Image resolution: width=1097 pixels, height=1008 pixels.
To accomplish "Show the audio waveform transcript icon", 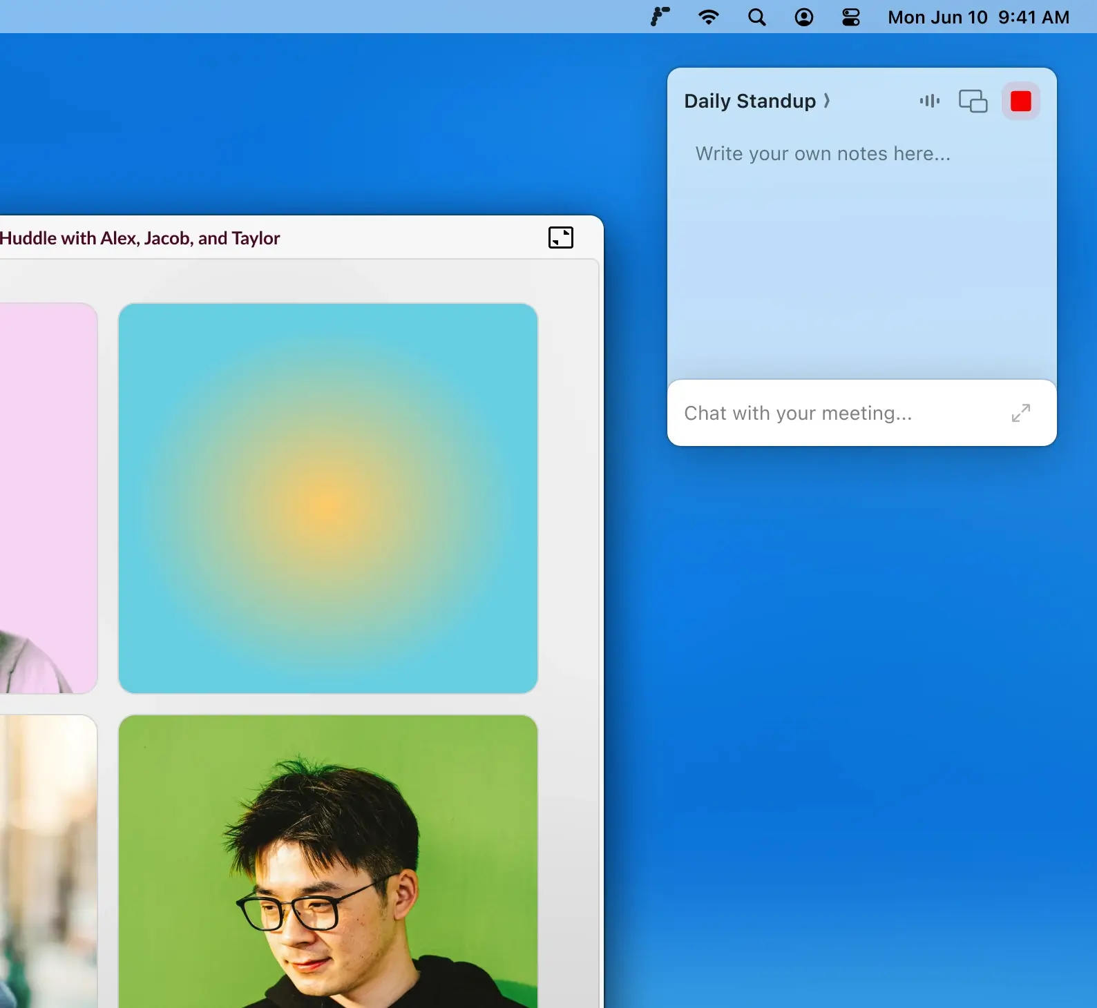I will pos(930,101).
